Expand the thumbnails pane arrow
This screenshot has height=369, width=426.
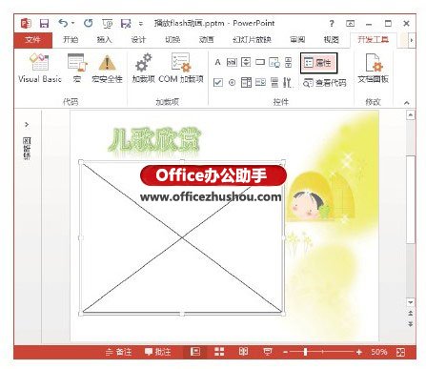(x=27, y=124)
